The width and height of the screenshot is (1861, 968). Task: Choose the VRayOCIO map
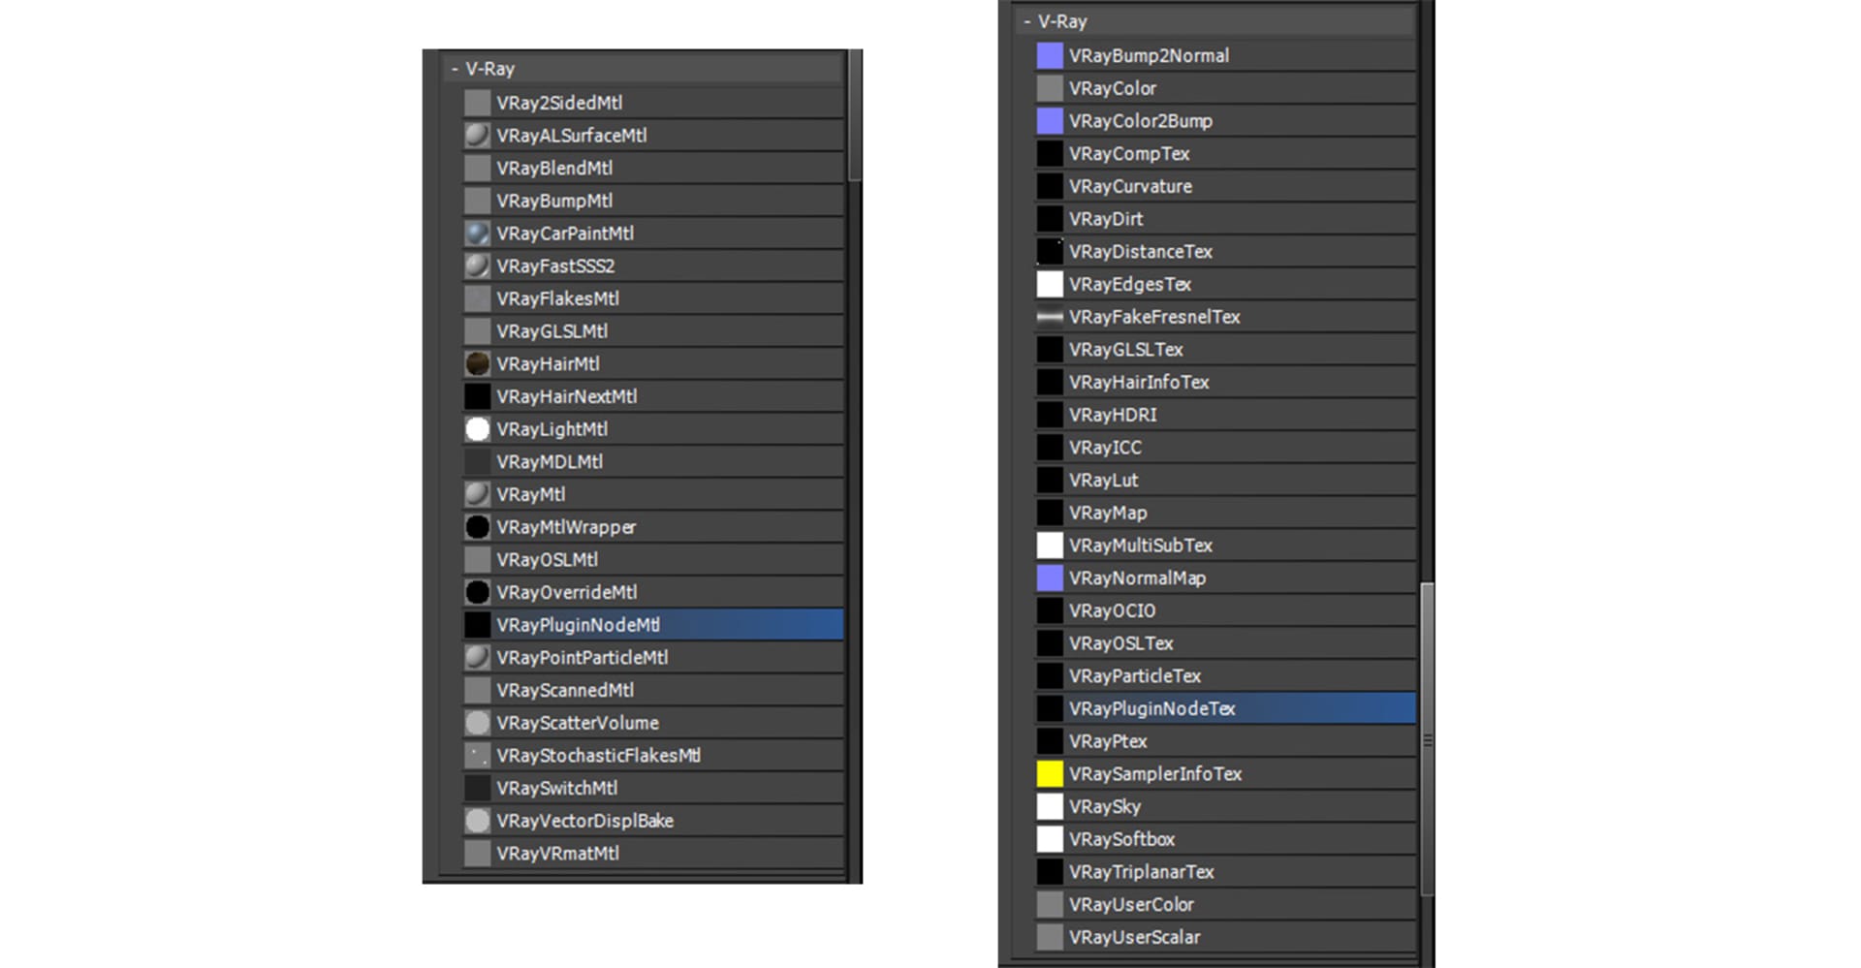pos(1226,610)
